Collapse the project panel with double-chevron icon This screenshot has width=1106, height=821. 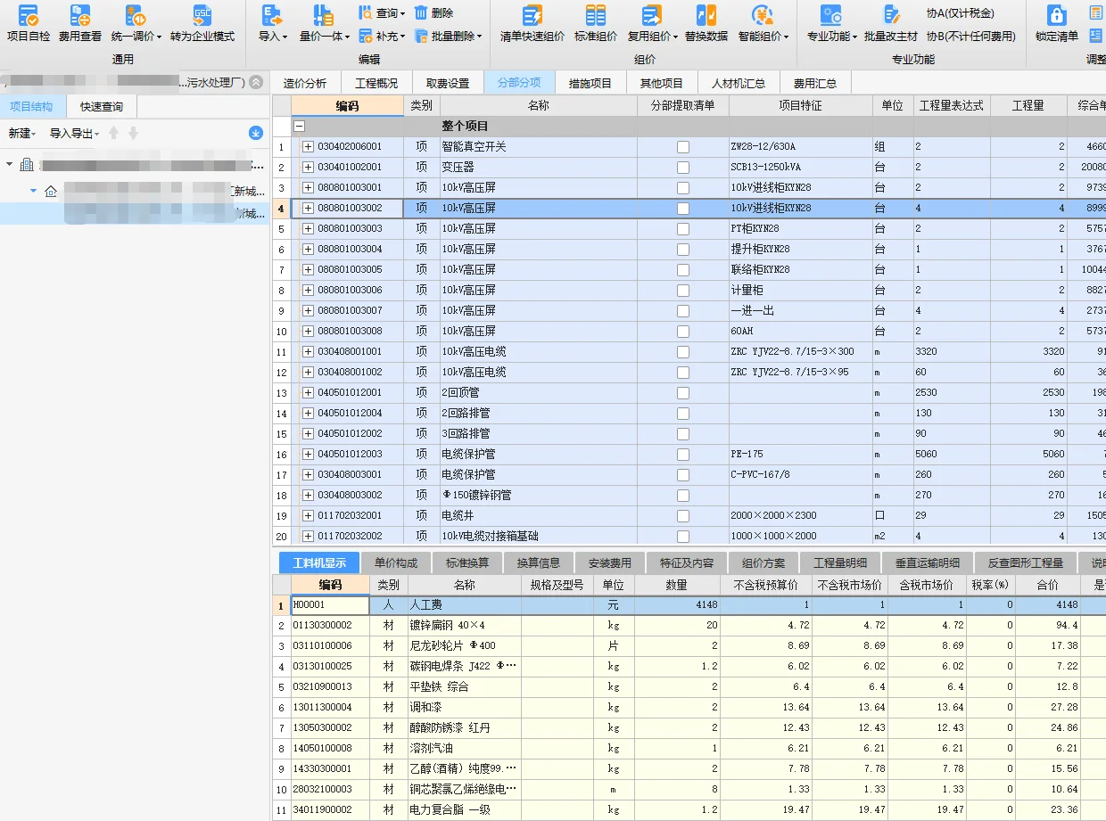click(256, 82)
